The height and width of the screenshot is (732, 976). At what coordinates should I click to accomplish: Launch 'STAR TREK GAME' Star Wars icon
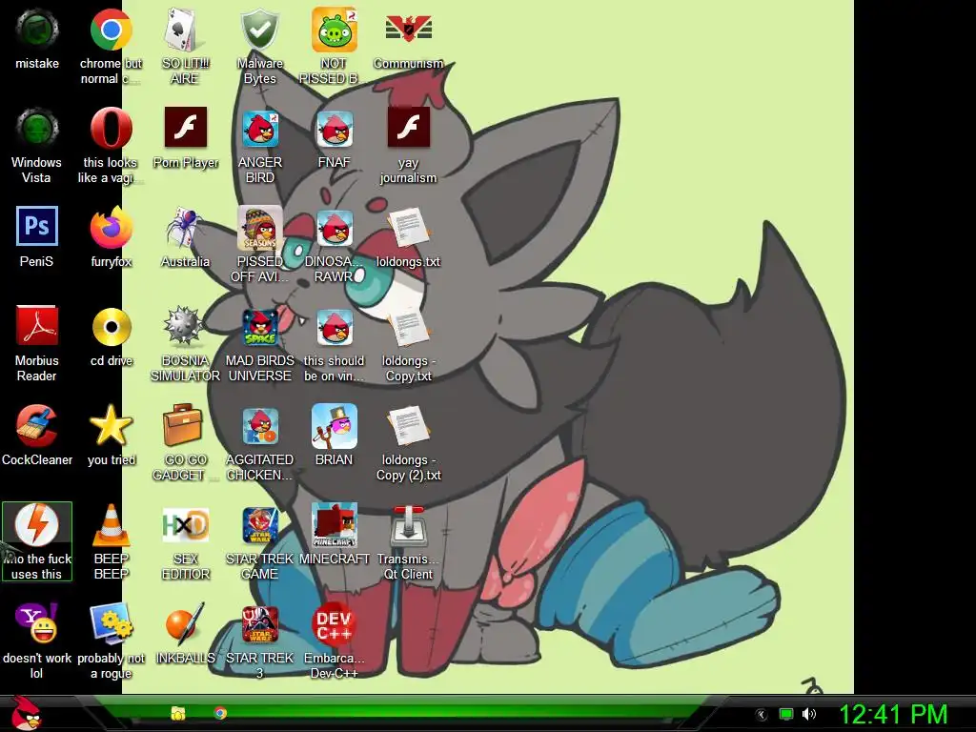click(259, 525)
